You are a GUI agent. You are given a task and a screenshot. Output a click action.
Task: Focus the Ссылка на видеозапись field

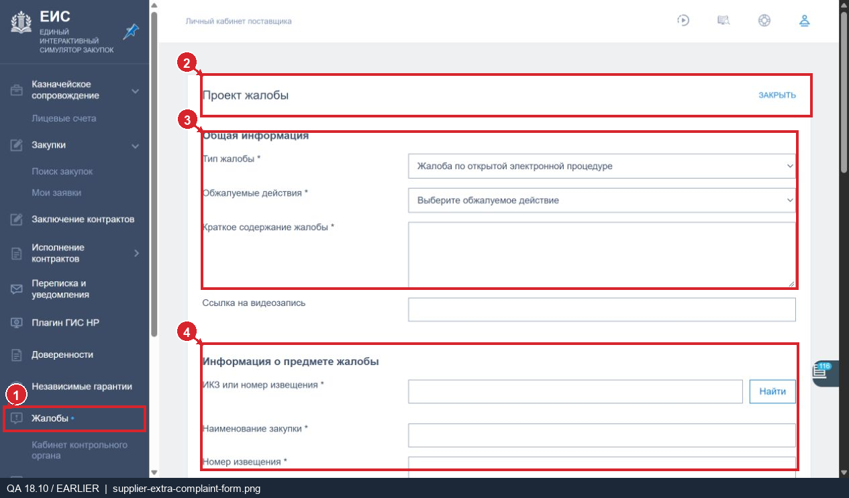(x=602, y=309)
